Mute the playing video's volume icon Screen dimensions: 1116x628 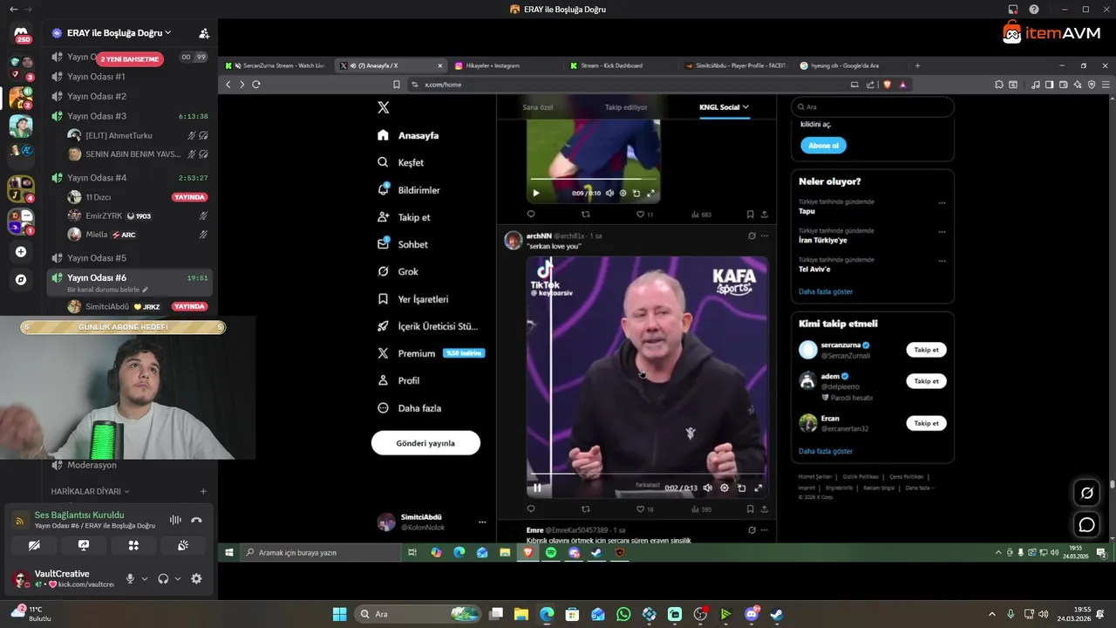point(707,488)
